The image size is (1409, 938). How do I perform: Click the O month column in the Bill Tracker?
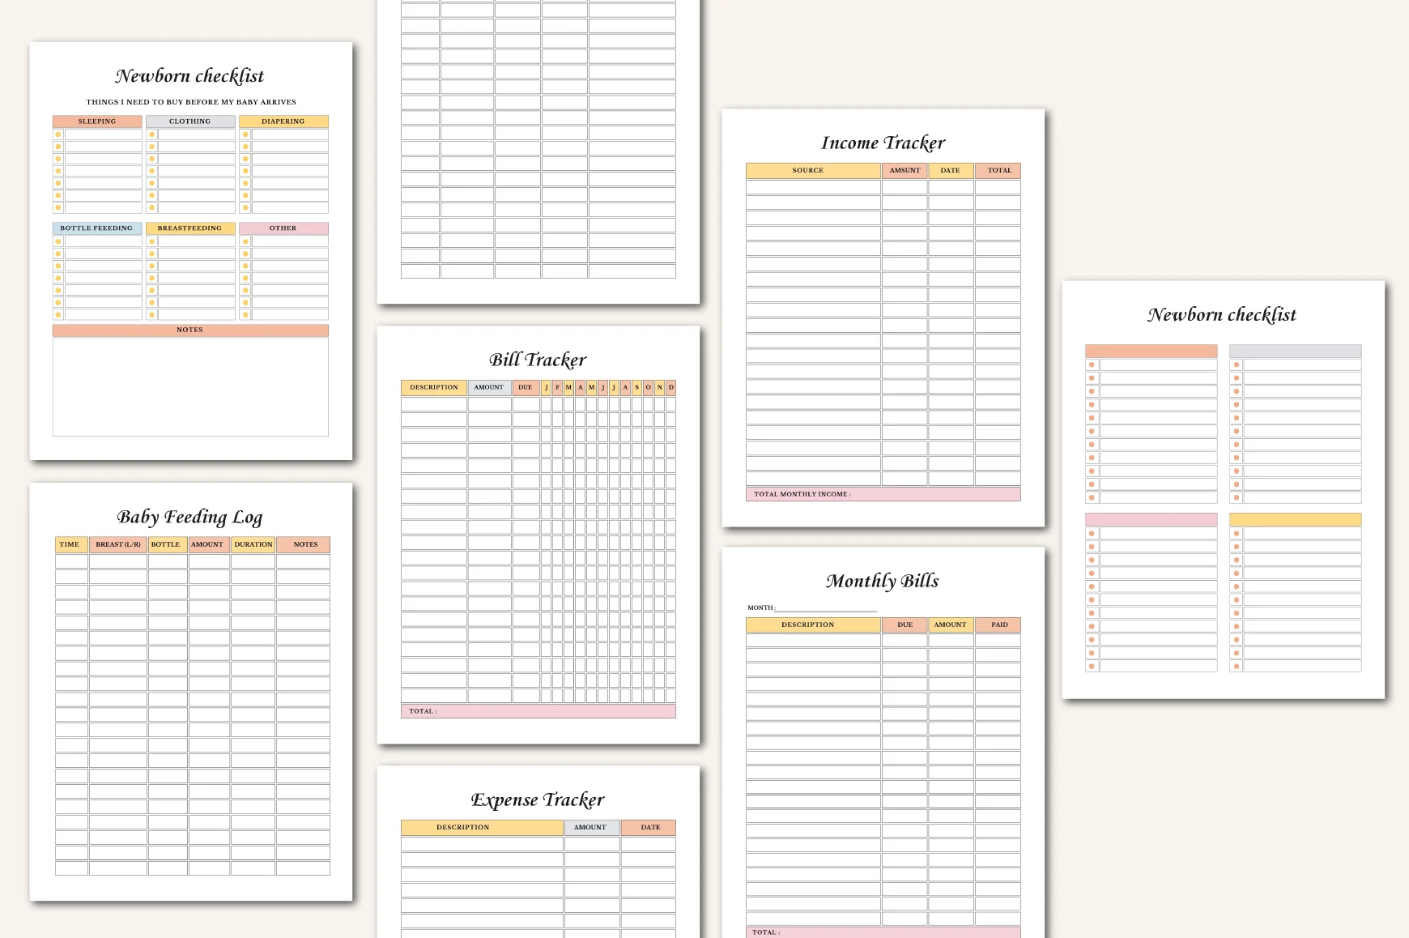click(x=648, y=387)
